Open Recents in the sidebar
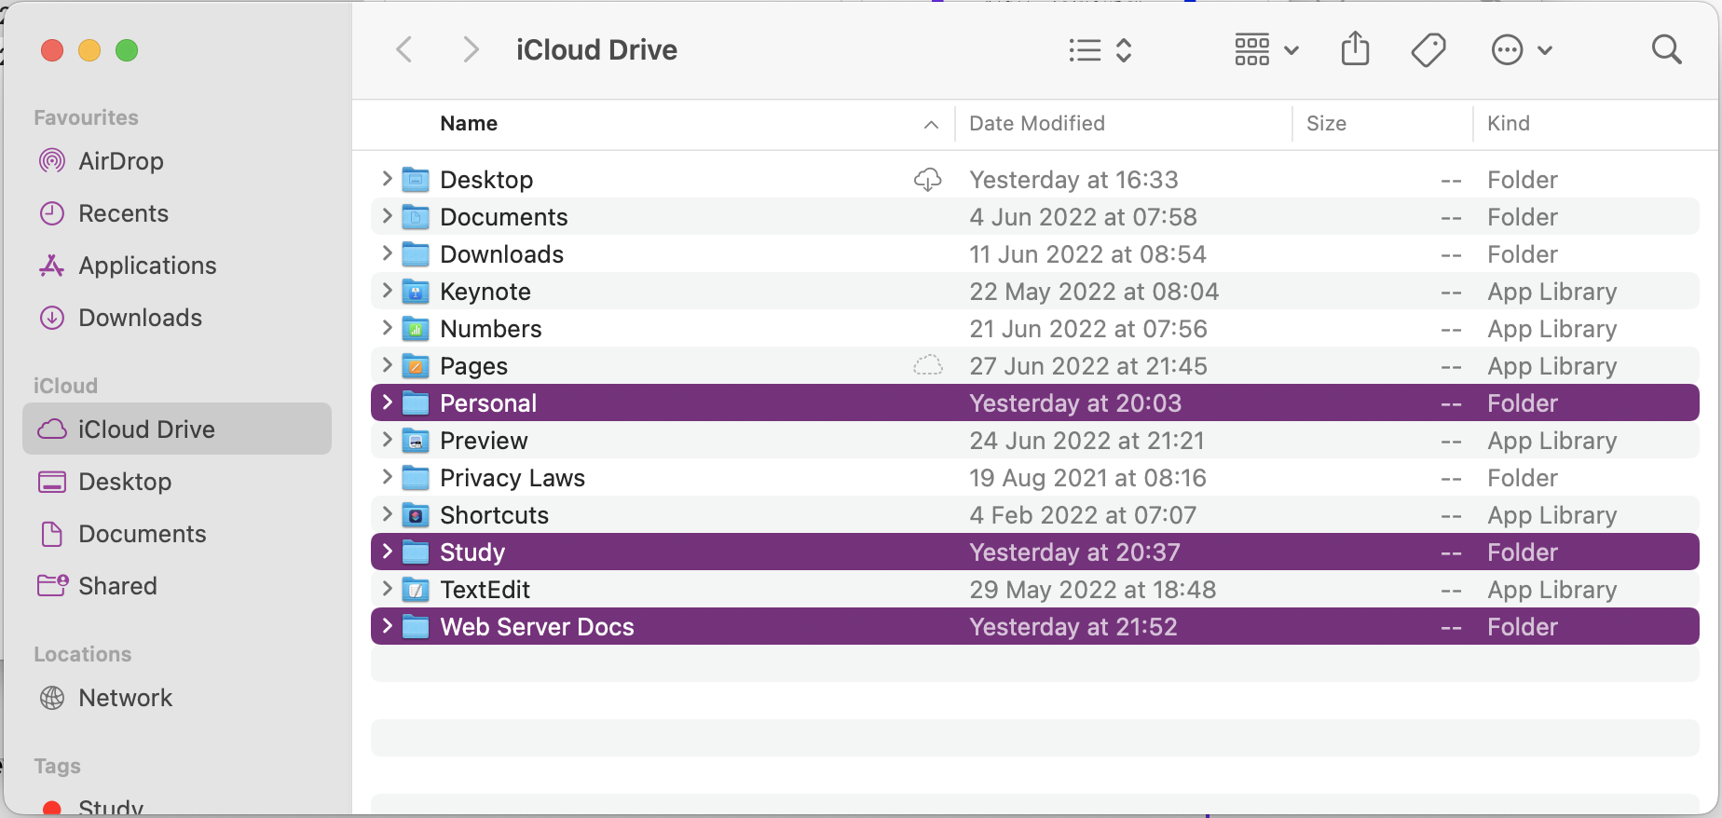This screenshot has width=1722, height=818. click(177, 213)
